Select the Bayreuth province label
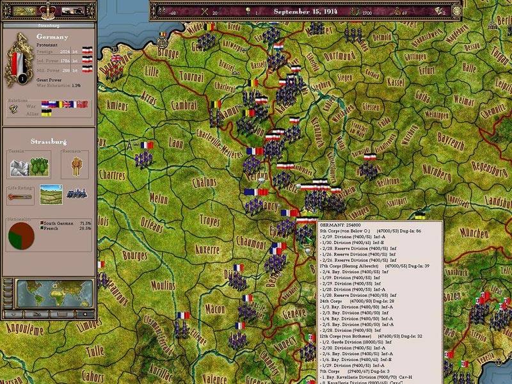Screen dimensions: 512x384 tap(451, 141)
